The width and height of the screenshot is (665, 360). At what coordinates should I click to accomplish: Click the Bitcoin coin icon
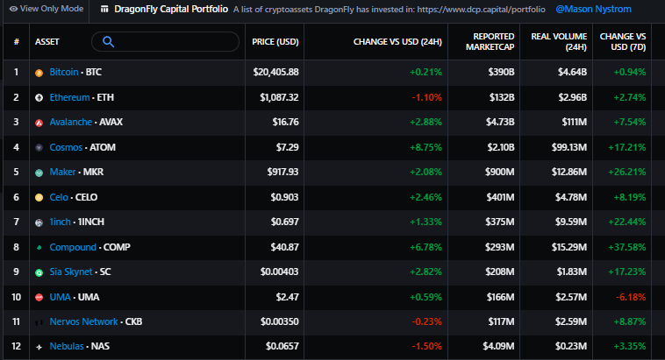(39, 73)
